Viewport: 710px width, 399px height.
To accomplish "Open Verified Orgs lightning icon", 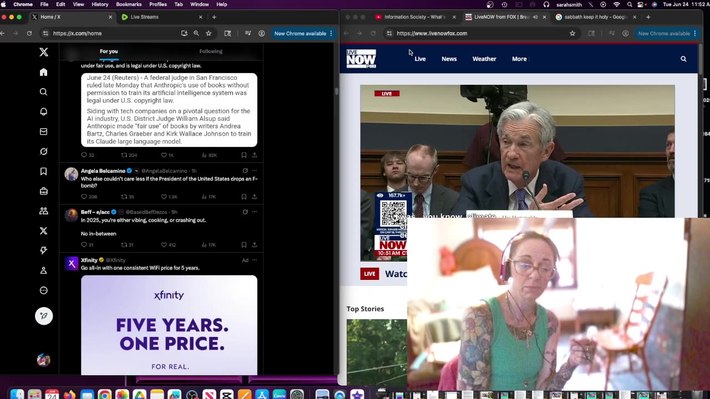I will click(x=44, y=250).
